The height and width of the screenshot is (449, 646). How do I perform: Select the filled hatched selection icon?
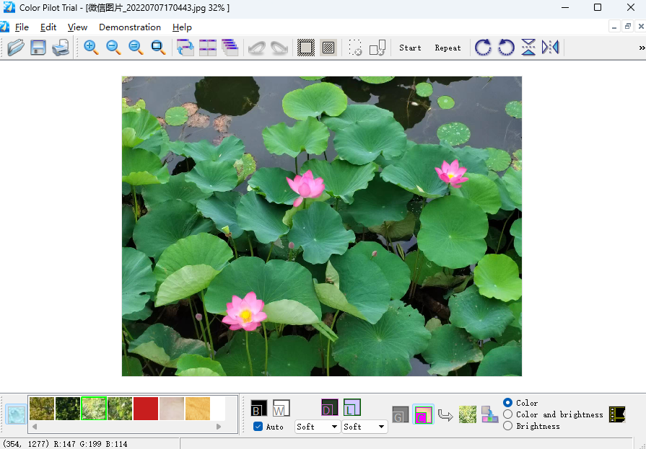click(328, 48)
